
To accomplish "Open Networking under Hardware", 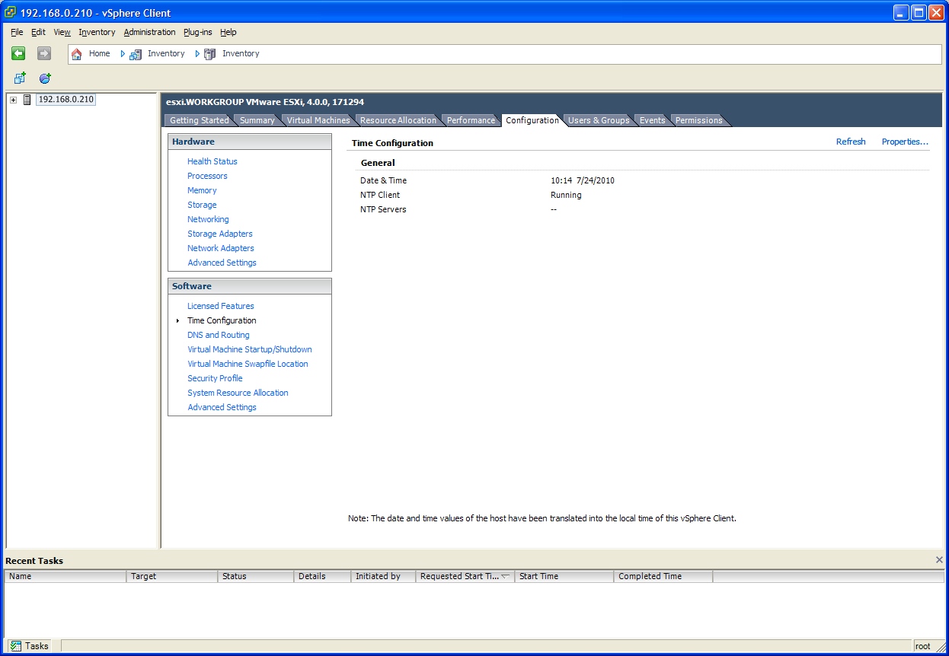I will 208,219.
